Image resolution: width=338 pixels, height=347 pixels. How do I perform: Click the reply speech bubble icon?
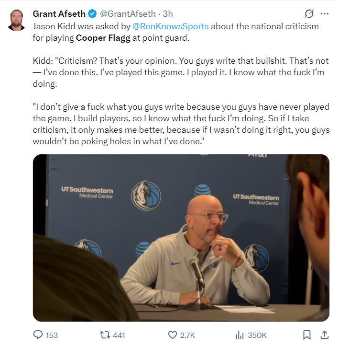(38, 335)
